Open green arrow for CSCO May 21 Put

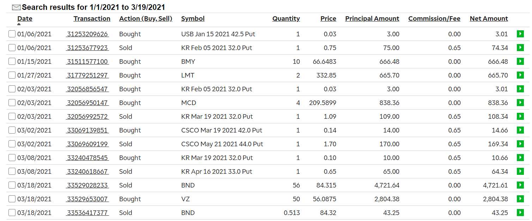[x=520, y=144]
